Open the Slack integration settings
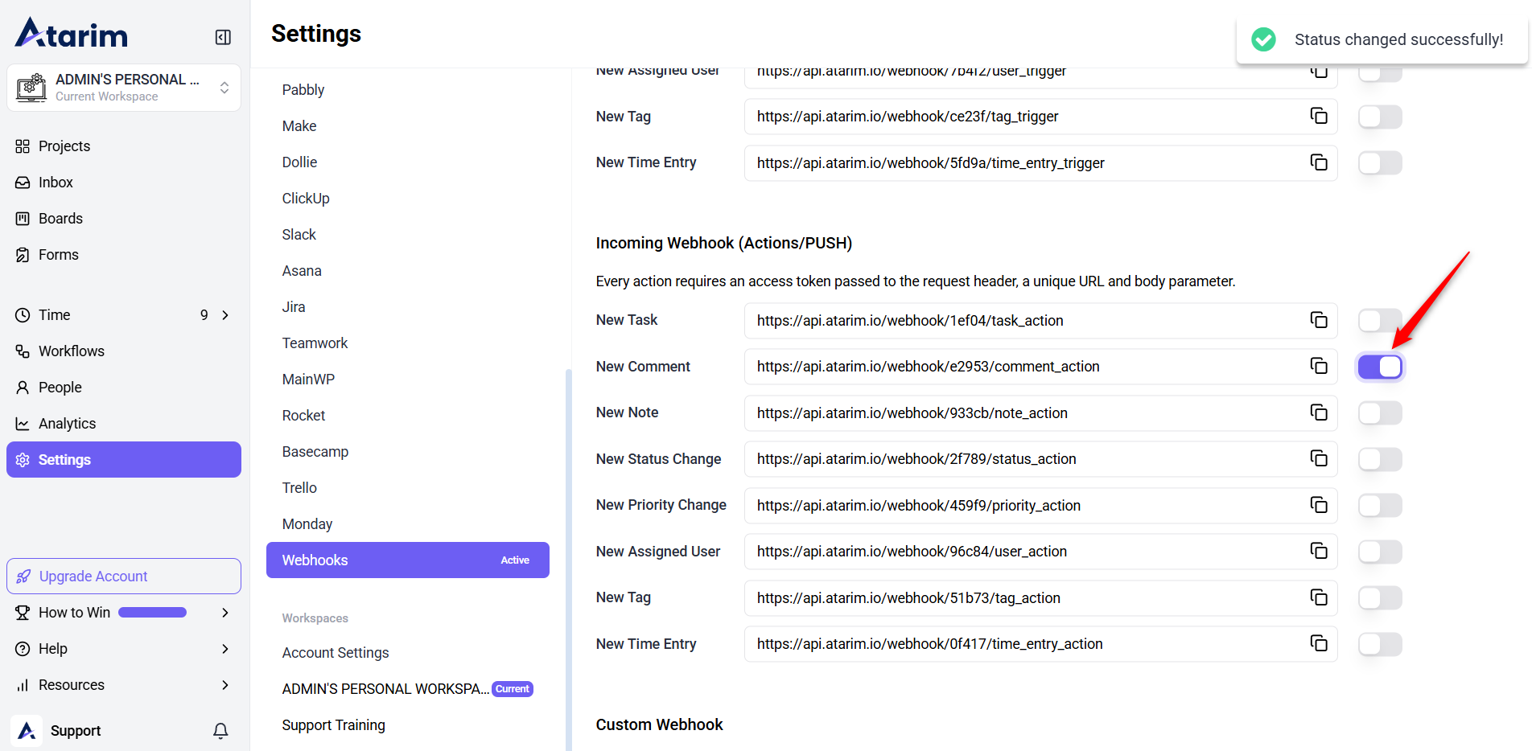The height and width of the screenshot is (751, 1532). click(x=299, y=235)
